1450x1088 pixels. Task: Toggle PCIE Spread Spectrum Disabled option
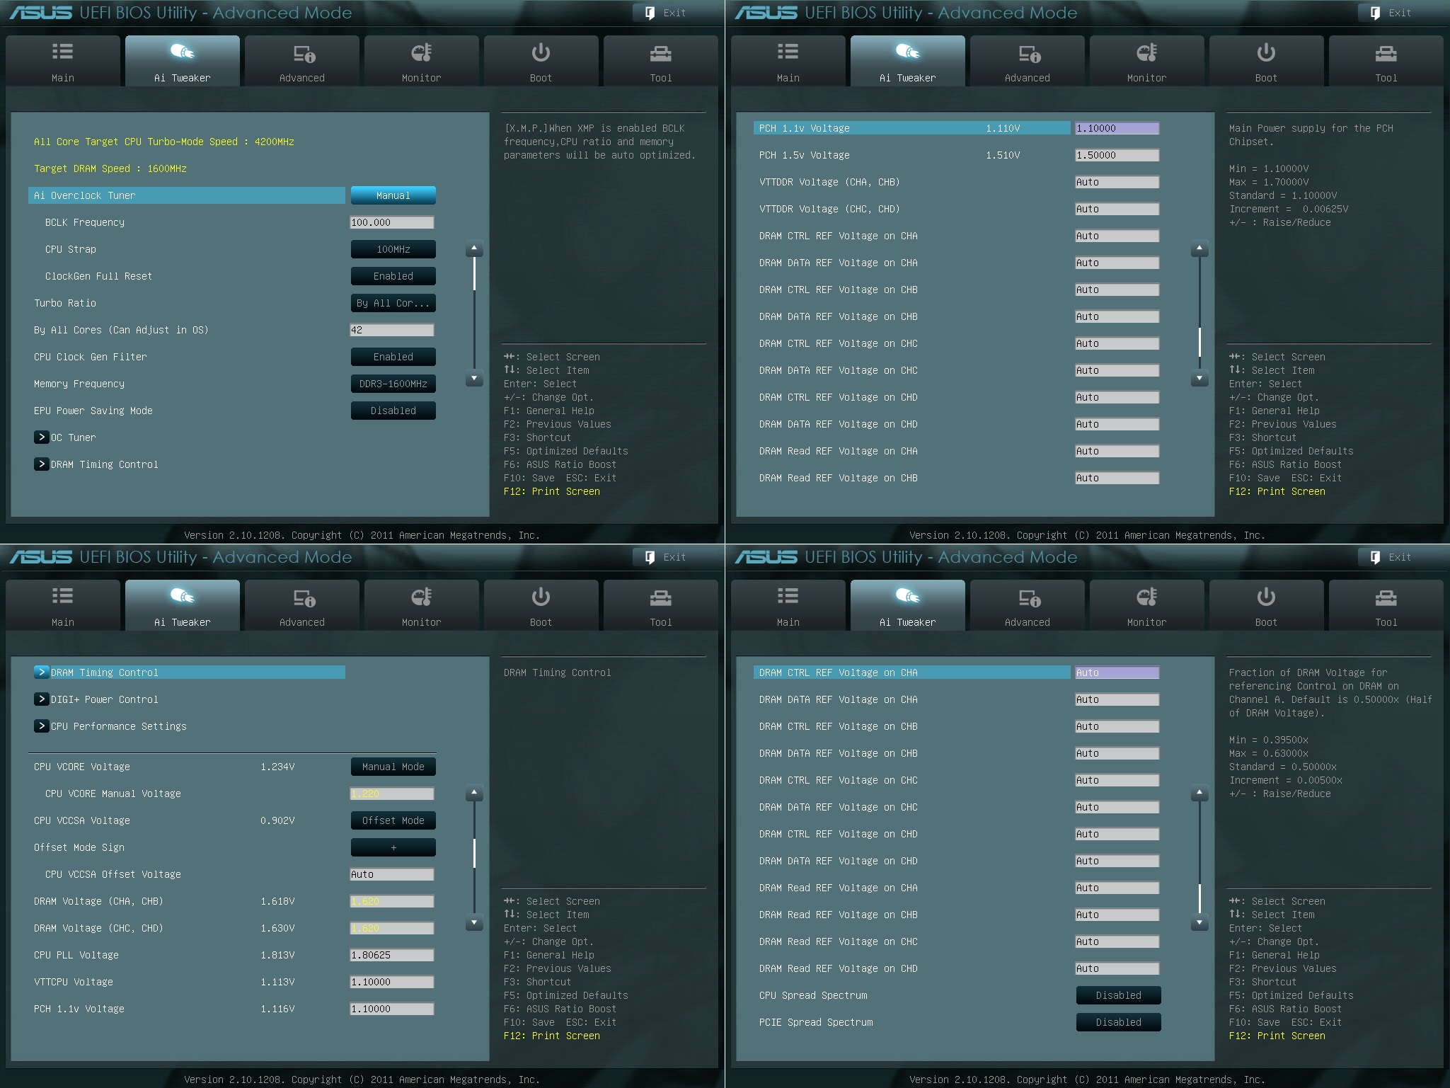pyautogui.click(x=1118, y=1022)
